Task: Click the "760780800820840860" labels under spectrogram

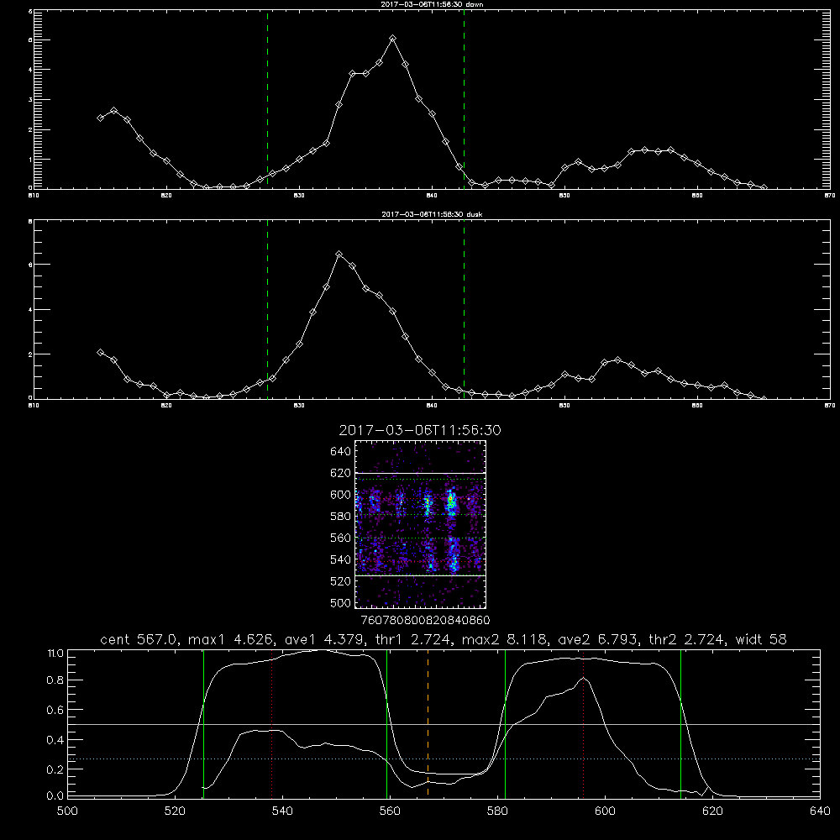Action: pyautogui.click(x=425, y=620)
